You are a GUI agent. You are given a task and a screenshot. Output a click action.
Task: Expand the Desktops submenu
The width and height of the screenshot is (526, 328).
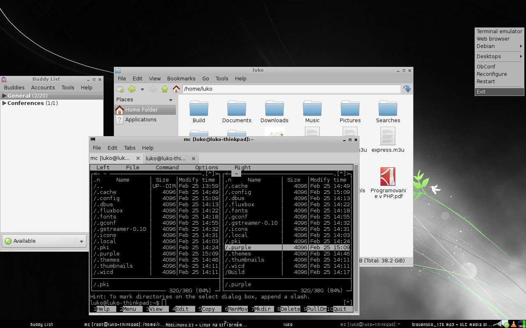coord(499,57)
